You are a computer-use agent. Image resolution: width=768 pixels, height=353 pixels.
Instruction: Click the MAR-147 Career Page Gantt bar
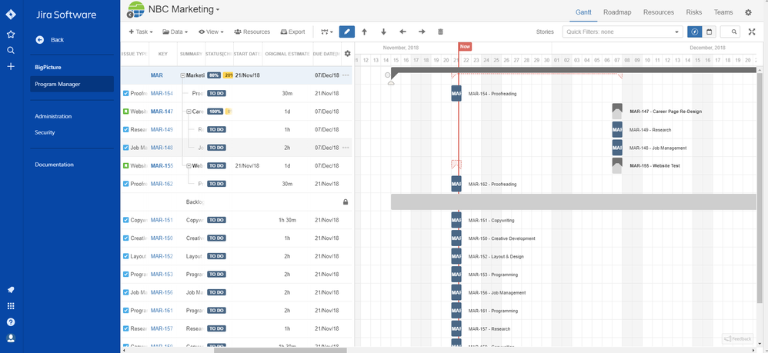click(x=617, y=112)
